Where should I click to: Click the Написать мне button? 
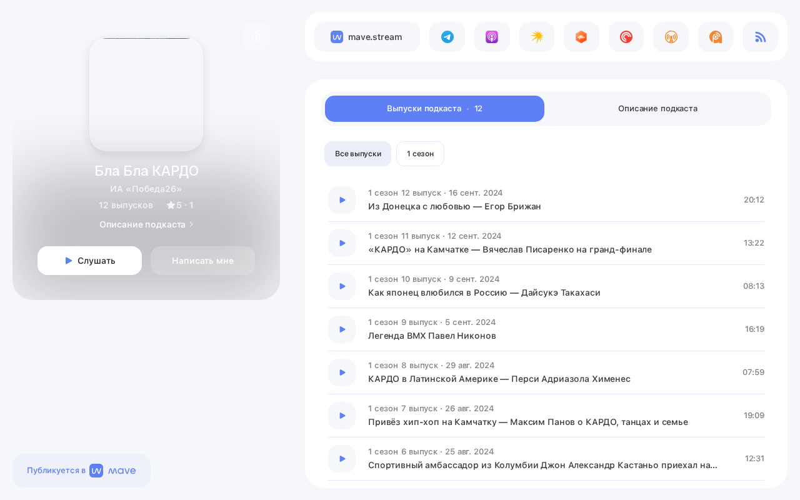click(x=202, y=261)
